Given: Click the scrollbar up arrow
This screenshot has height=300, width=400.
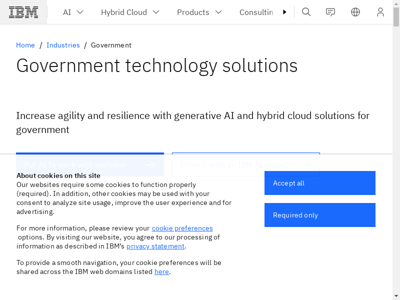Looking at the screenshot, I should pos(396,4).
